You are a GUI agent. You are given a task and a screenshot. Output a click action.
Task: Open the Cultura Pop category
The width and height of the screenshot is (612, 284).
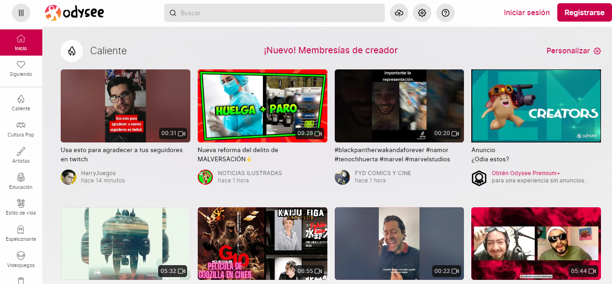[x=21, y=129]
